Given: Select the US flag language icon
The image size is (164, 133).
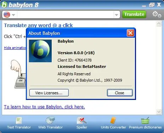Looking at the screenshot, I should [7, 14].
